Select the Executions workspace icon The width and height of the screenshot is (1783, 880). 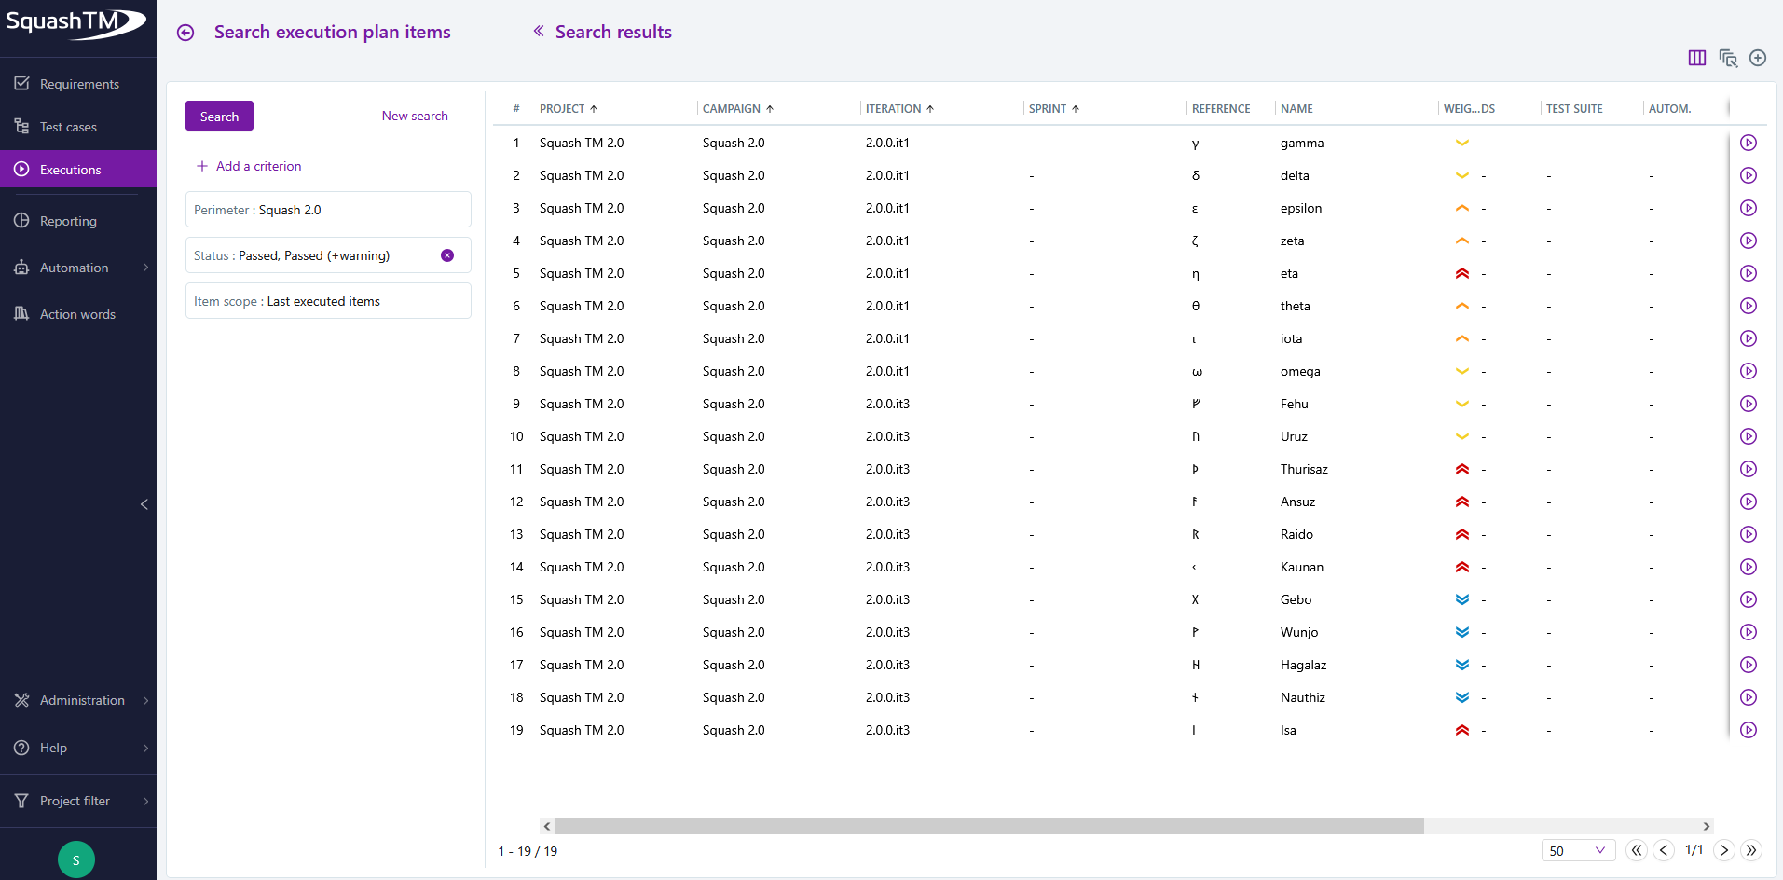click(x=20, y=169)
